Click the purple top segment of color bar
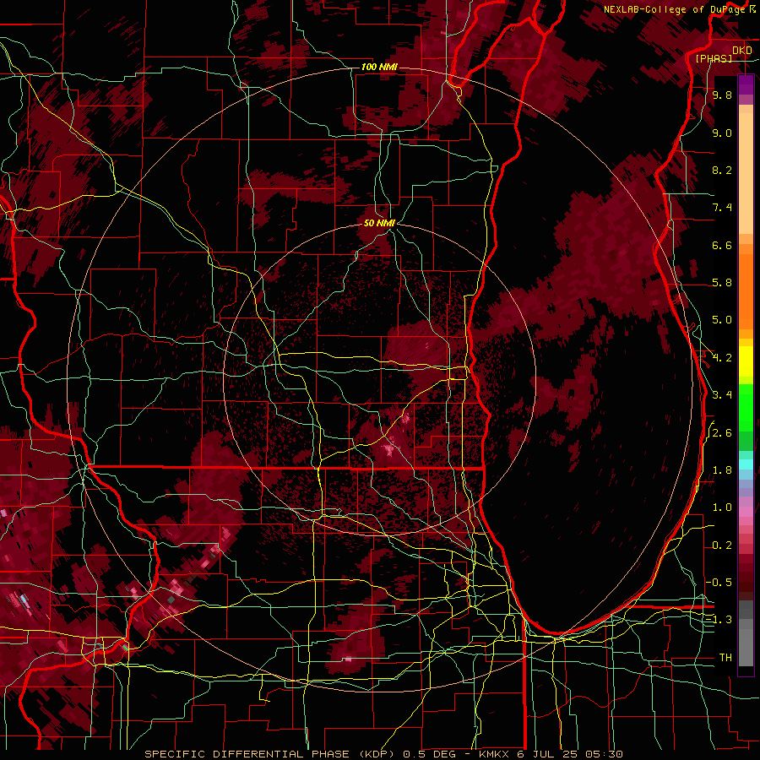The height and width of the screenshot is (760, 760). point(746,84)
